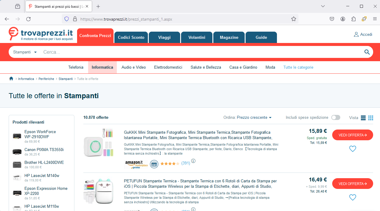Select Confronta Prezzi tab
The height and width of the screenshot is (211, 380).
(95, 36)
